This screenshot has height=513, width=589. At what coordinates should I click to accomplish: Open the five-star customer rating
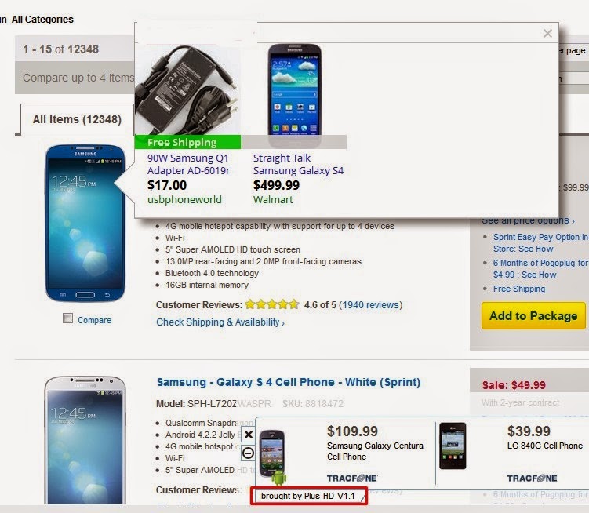pyautogui.click(x=271, y=304)
